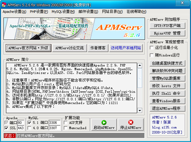Open 执行 Shell 命令

tap(167, 93)
